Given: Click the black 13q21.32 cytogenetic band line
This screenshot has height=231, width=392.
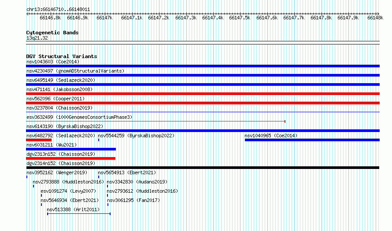Looking at the screenshot, I should pyautogui.click(x=203, y=43).
